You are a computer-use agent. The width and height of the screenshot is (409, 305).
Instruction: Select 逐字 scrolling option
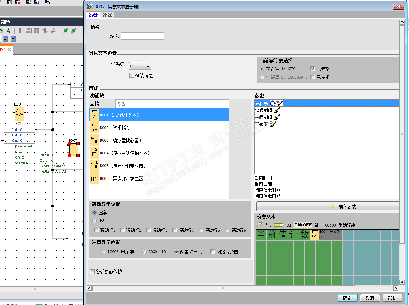[95, 213]
